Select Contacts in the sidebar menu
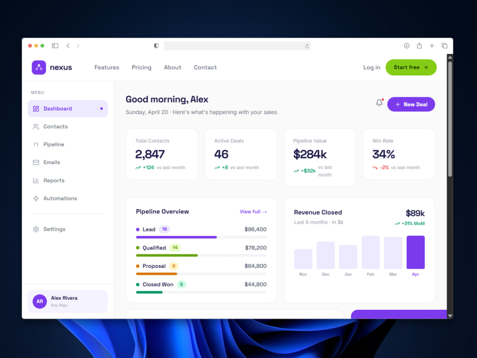 coord(68,126)
